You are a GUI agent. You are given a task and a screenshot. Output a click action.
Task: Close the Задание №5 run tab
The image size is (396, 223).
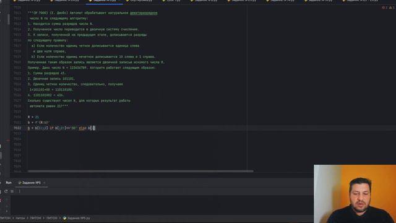tap(44, 183)
